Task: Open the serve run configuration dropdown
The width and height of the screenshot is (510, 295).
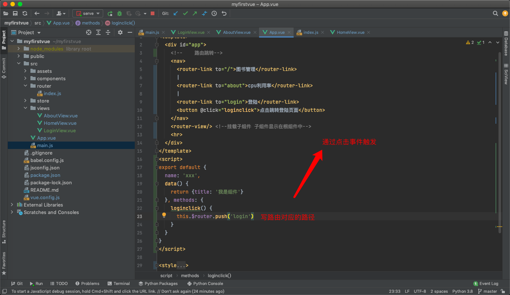Action: click(x=88, y=13)
